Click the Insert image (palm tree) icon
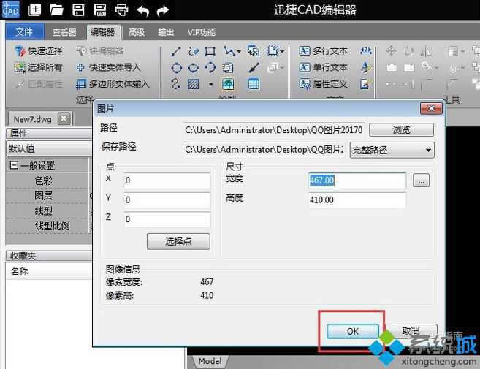This screenshot has height=369, width=480. [x=228, y=83]
